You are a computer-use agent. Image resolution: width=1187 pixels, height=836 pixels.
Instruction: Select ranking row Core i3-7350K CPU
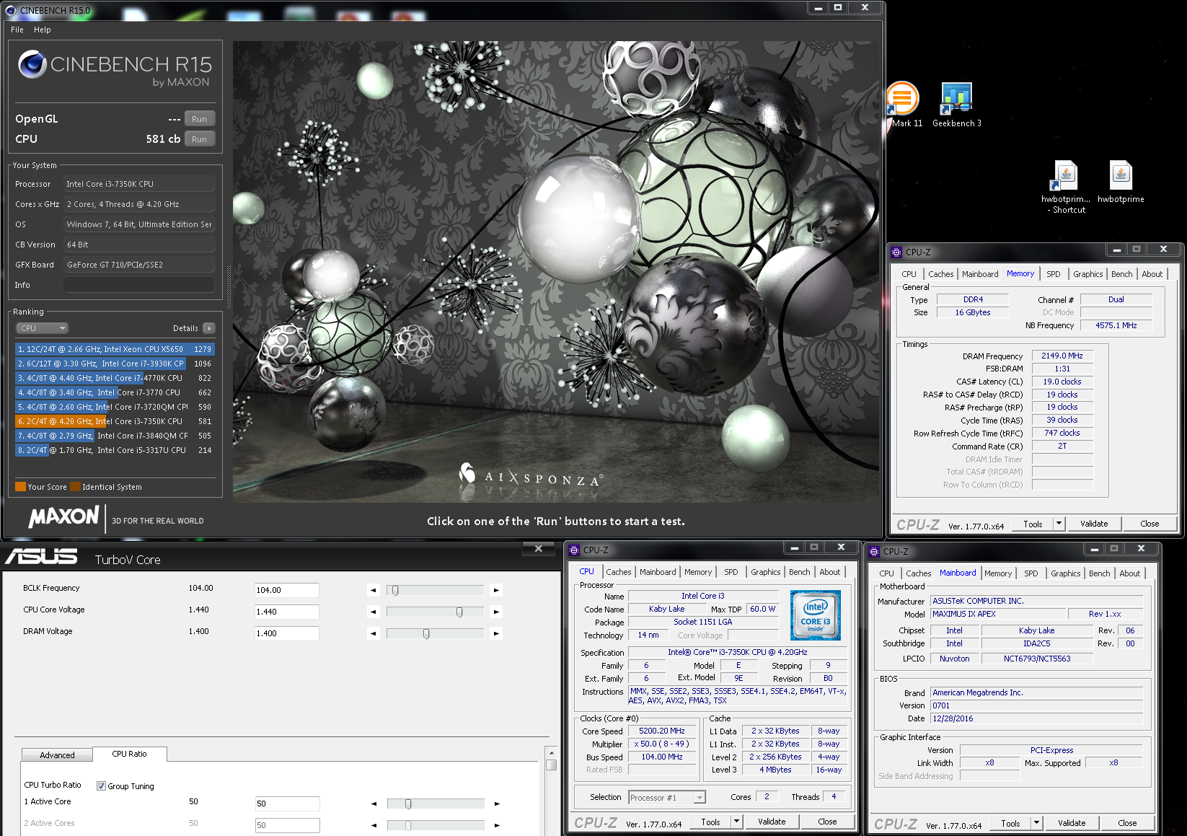(115, 421)
